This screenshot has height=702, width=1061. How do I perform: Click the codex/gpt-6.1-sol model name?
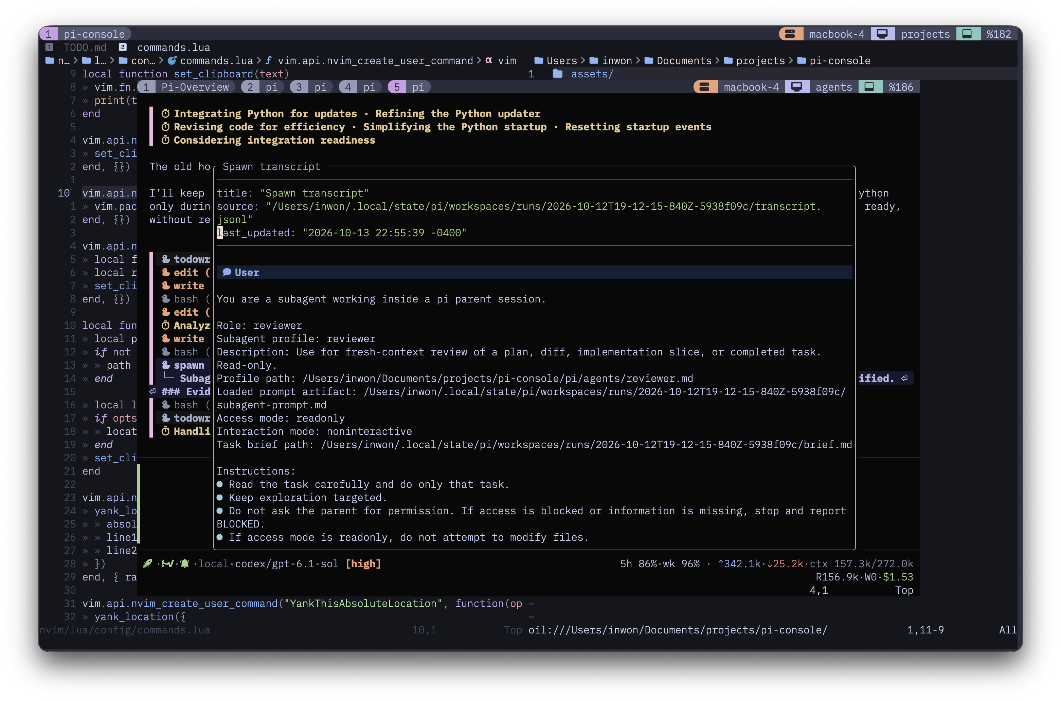click(x=287, y=564)
